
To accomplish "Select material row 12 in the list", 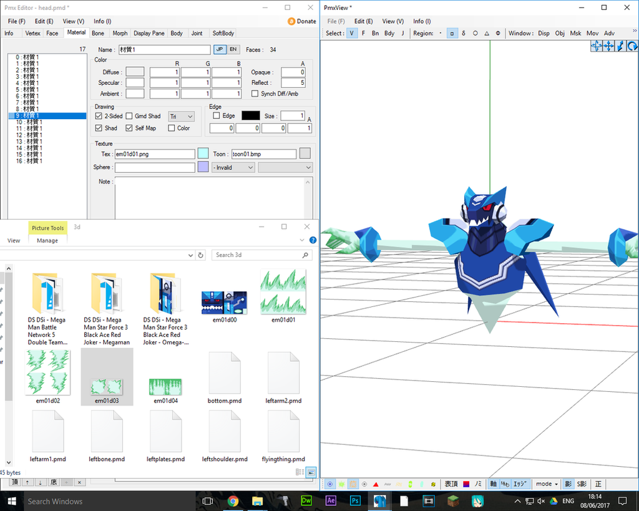I will pos(47,135).
